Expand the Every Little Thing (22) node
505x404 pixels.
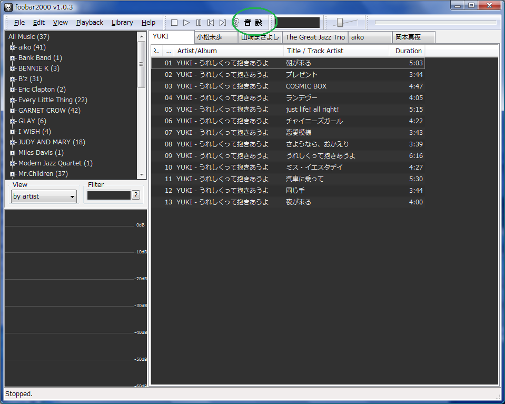tap(12, 101)
